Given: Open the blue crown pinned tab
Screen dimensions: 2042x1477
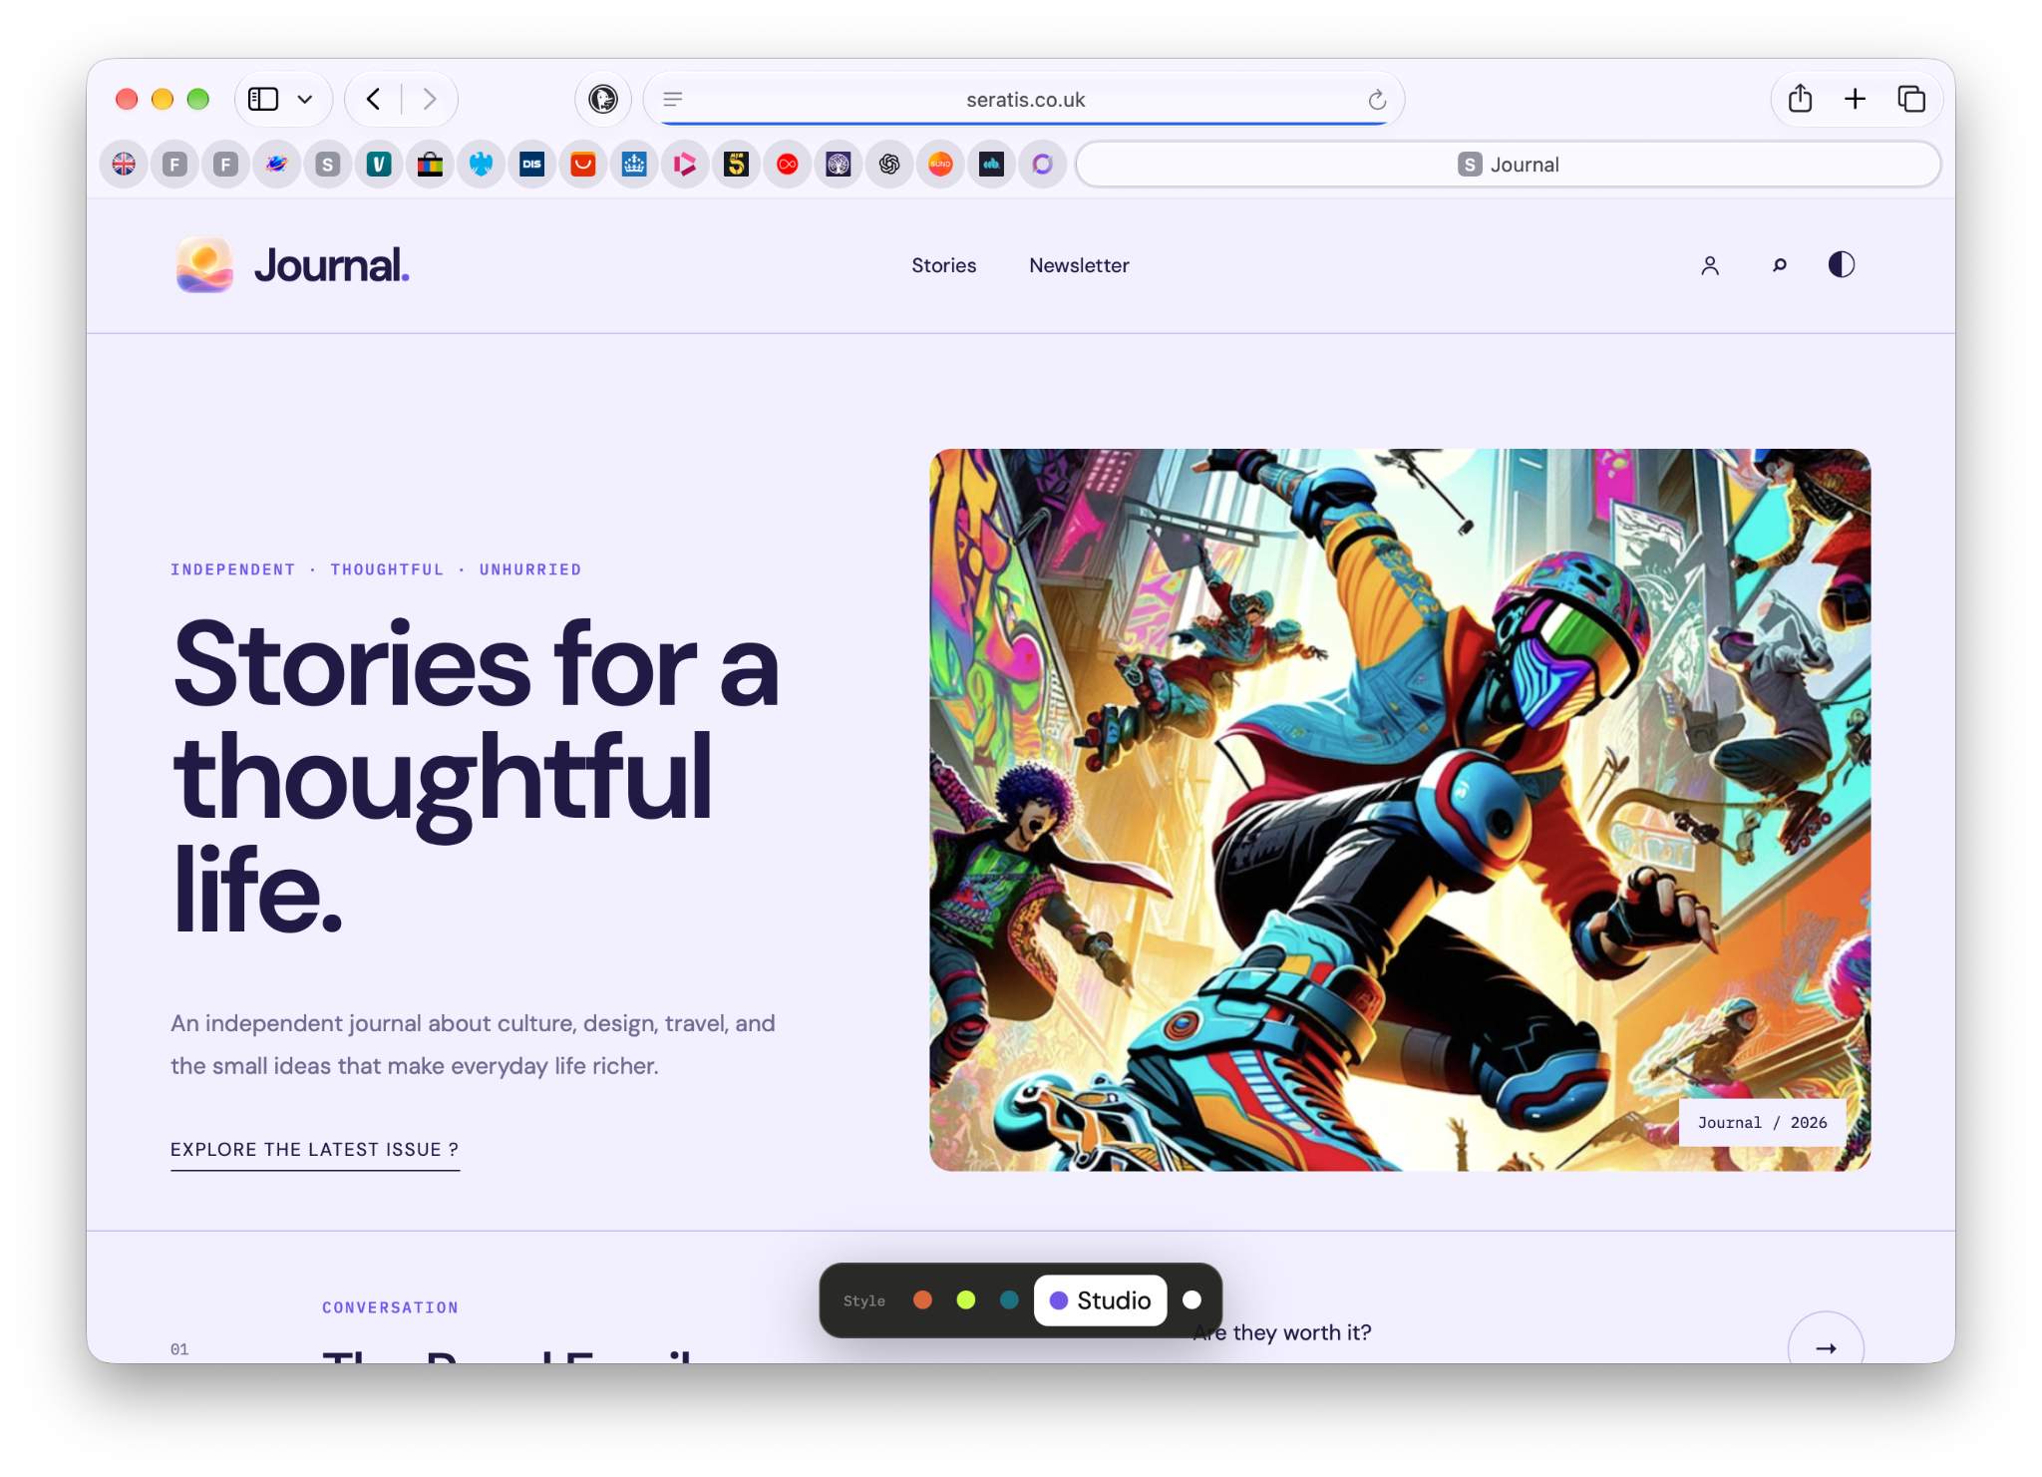Looking at the screenshot, I should point(634,165).
